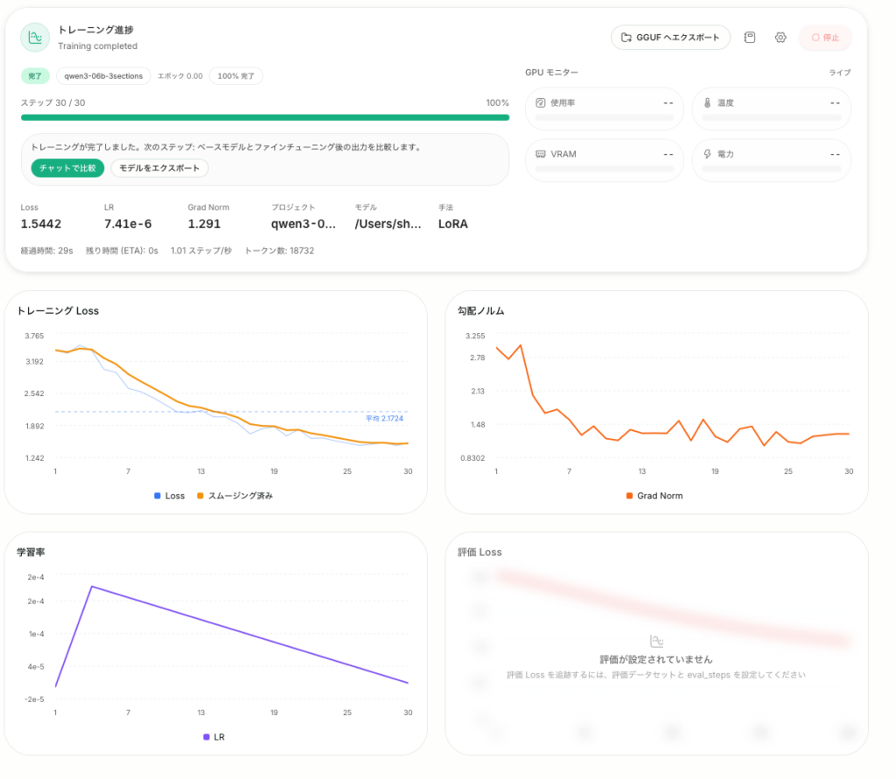Viewport: 896px width, 779px height.
Task: Click the 100% 完了 status badge
Action: click(x=236, y=76)
